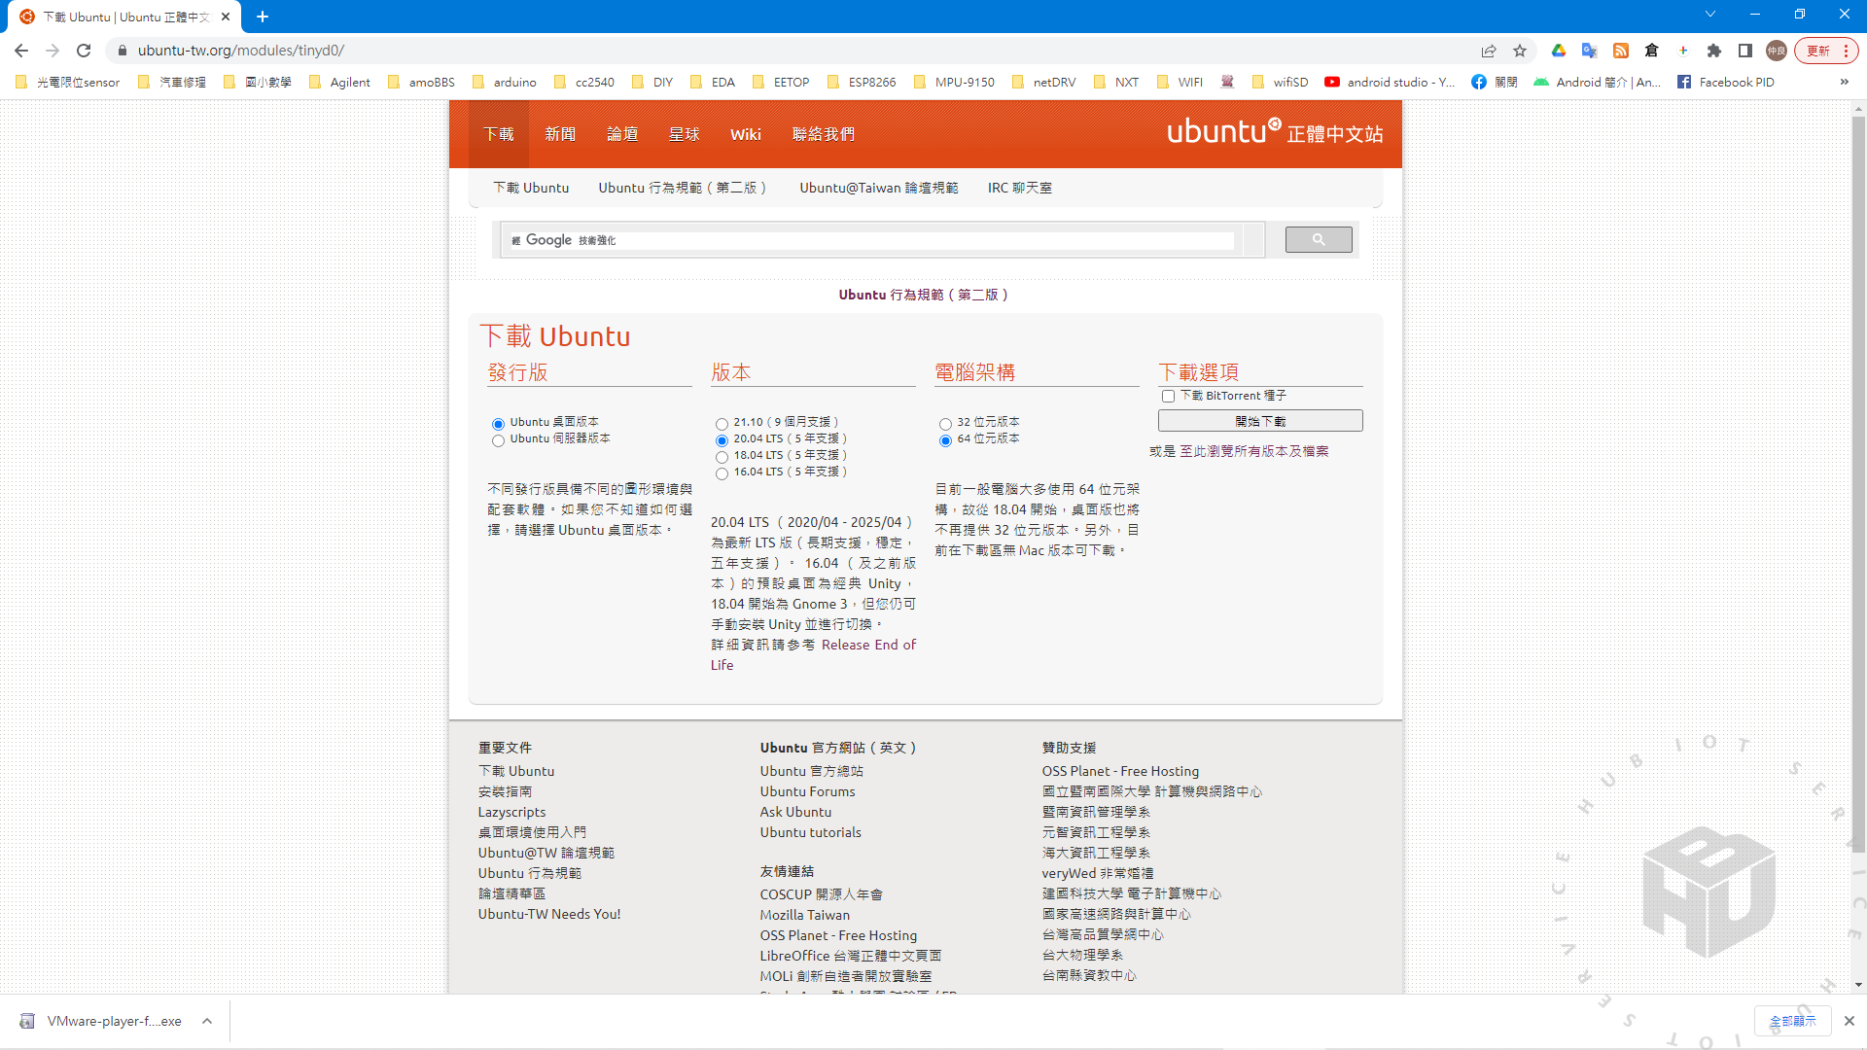Open the Google Drive extension

(x=1558, y=51)
